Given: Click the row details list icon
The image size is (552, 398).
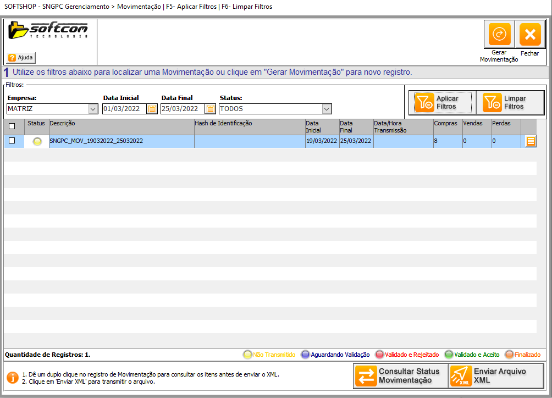Looking at the screenshot, I should coord(530,141).
